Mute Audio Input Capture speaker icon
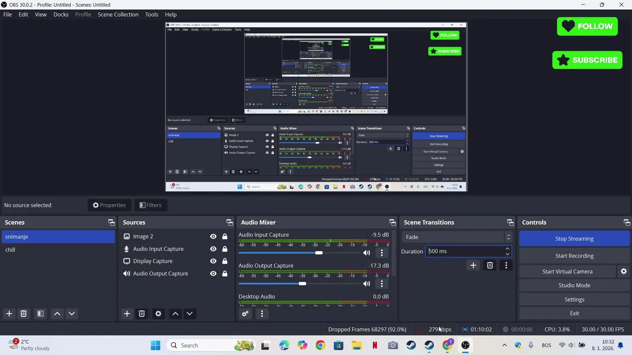 pos(366,253)
